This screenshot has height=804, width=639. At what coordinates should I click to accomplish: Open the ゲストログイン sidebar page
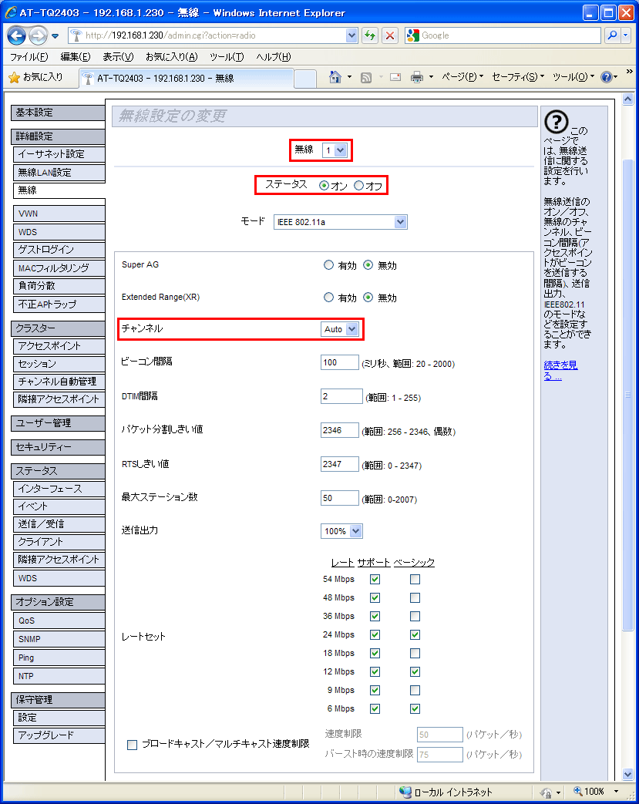click(59, 250)
